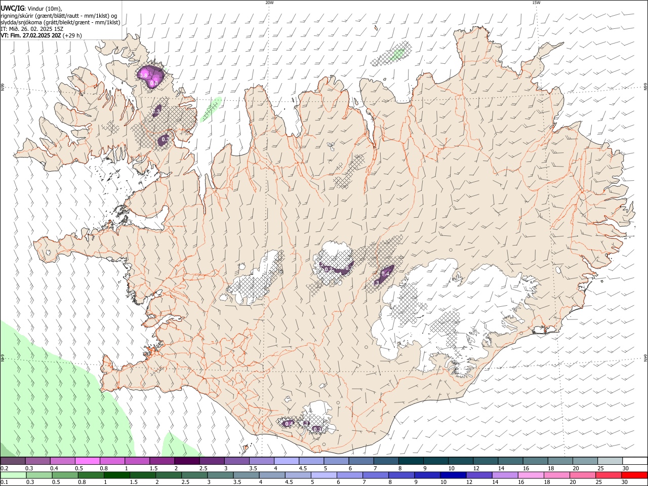Select the light lavender top-row swatch labeled 4

(286, 461)
